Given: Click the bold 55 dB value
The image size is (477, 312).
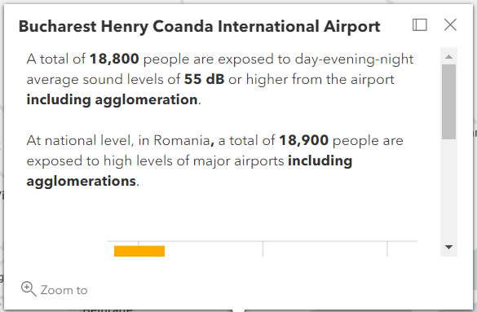Looking at the screenshot, I should tap(204, 79).
